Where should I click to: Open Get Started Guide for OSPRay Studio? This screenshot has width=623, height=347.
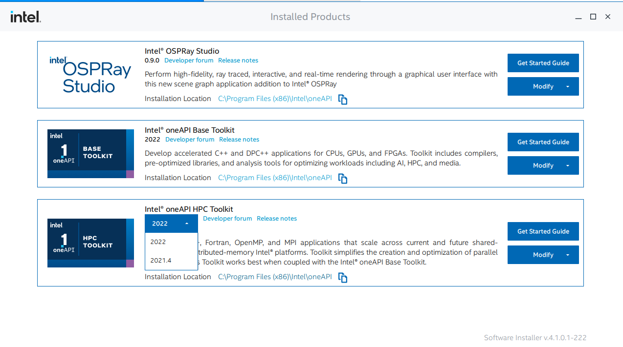tap(543, 63)
